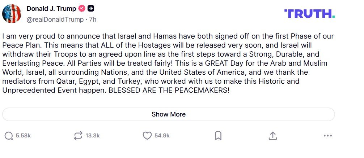Bookmark this post
The image size is (364, 158).
point(218,136)
